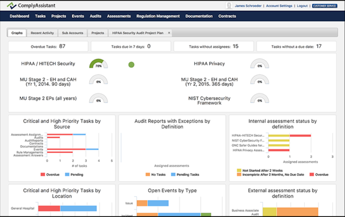This screenshot has height=217, width=345.
Task: Toggle Pending Tasks legend in Audit Reports chart
Action: click(185, 175)
